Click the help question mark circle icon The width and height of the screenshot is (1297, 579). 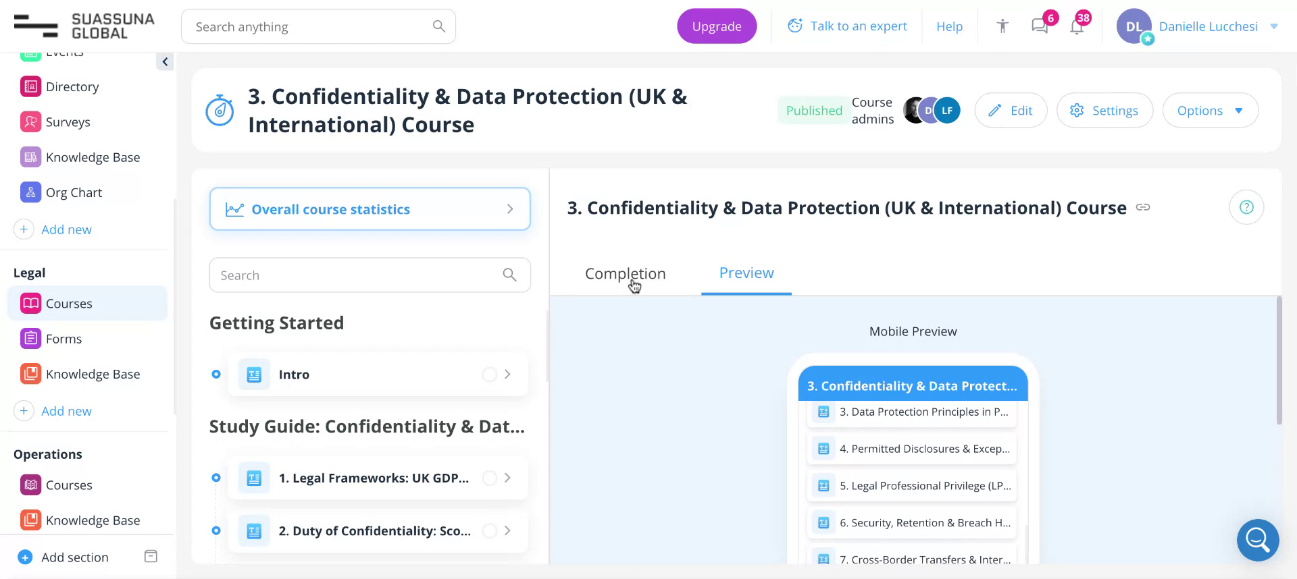coord(1246,207)
